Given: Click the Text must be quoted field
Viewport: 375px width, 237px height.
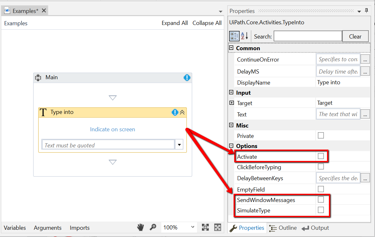Looking at the screenshot, I should pyautogui.click(x=108, y=145).
